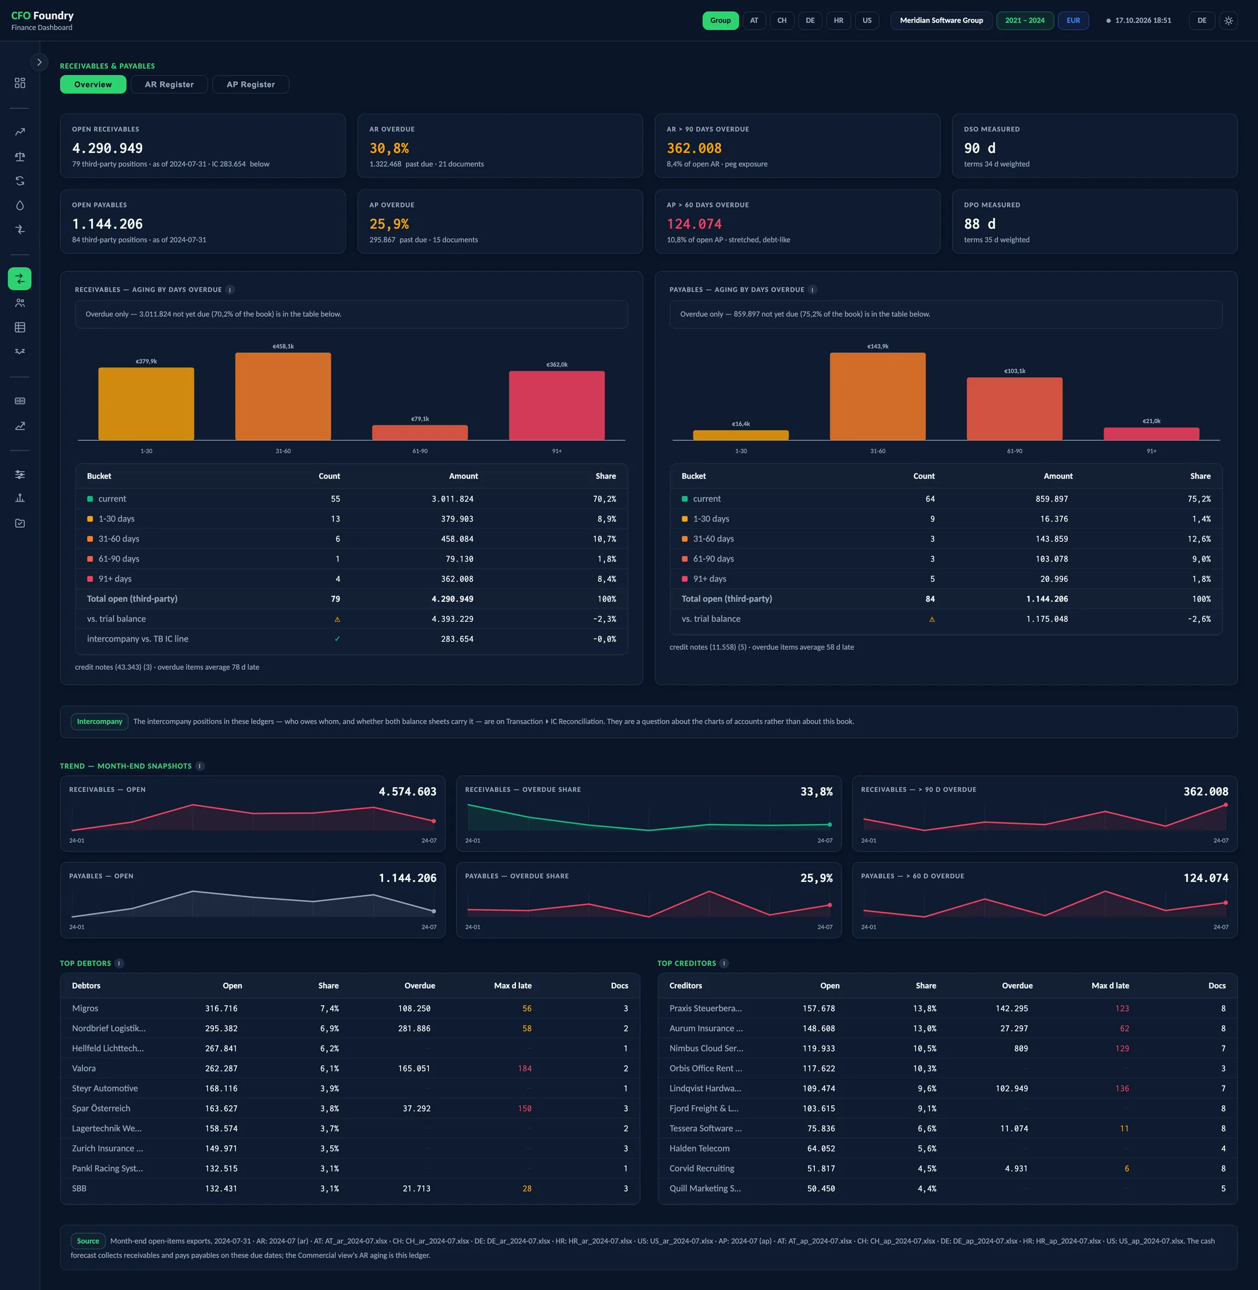This screenshot has height=1290, width=1258.
Task: Toggle the DE language button near theme icon
Action: pyautogui.click(x=1202, y=21)
